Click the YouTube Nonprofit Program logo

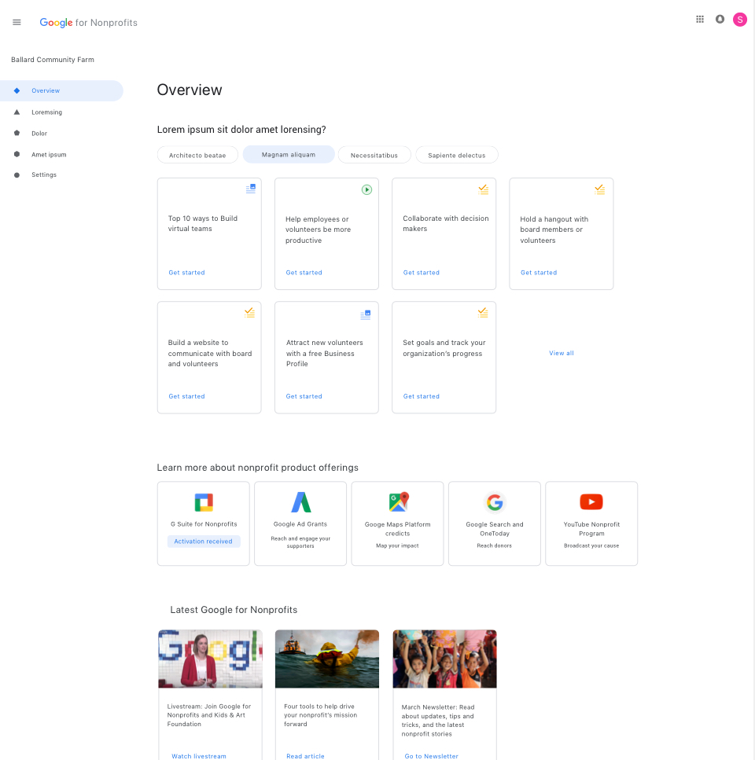(x=591, y=501)
